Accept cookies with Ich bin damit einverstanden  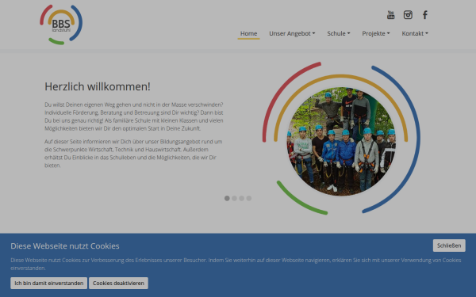click(x=49, y=283)
